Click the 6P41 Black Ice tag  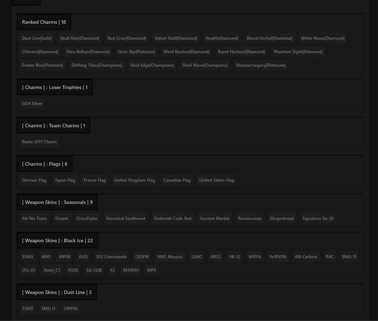(46, 257)
